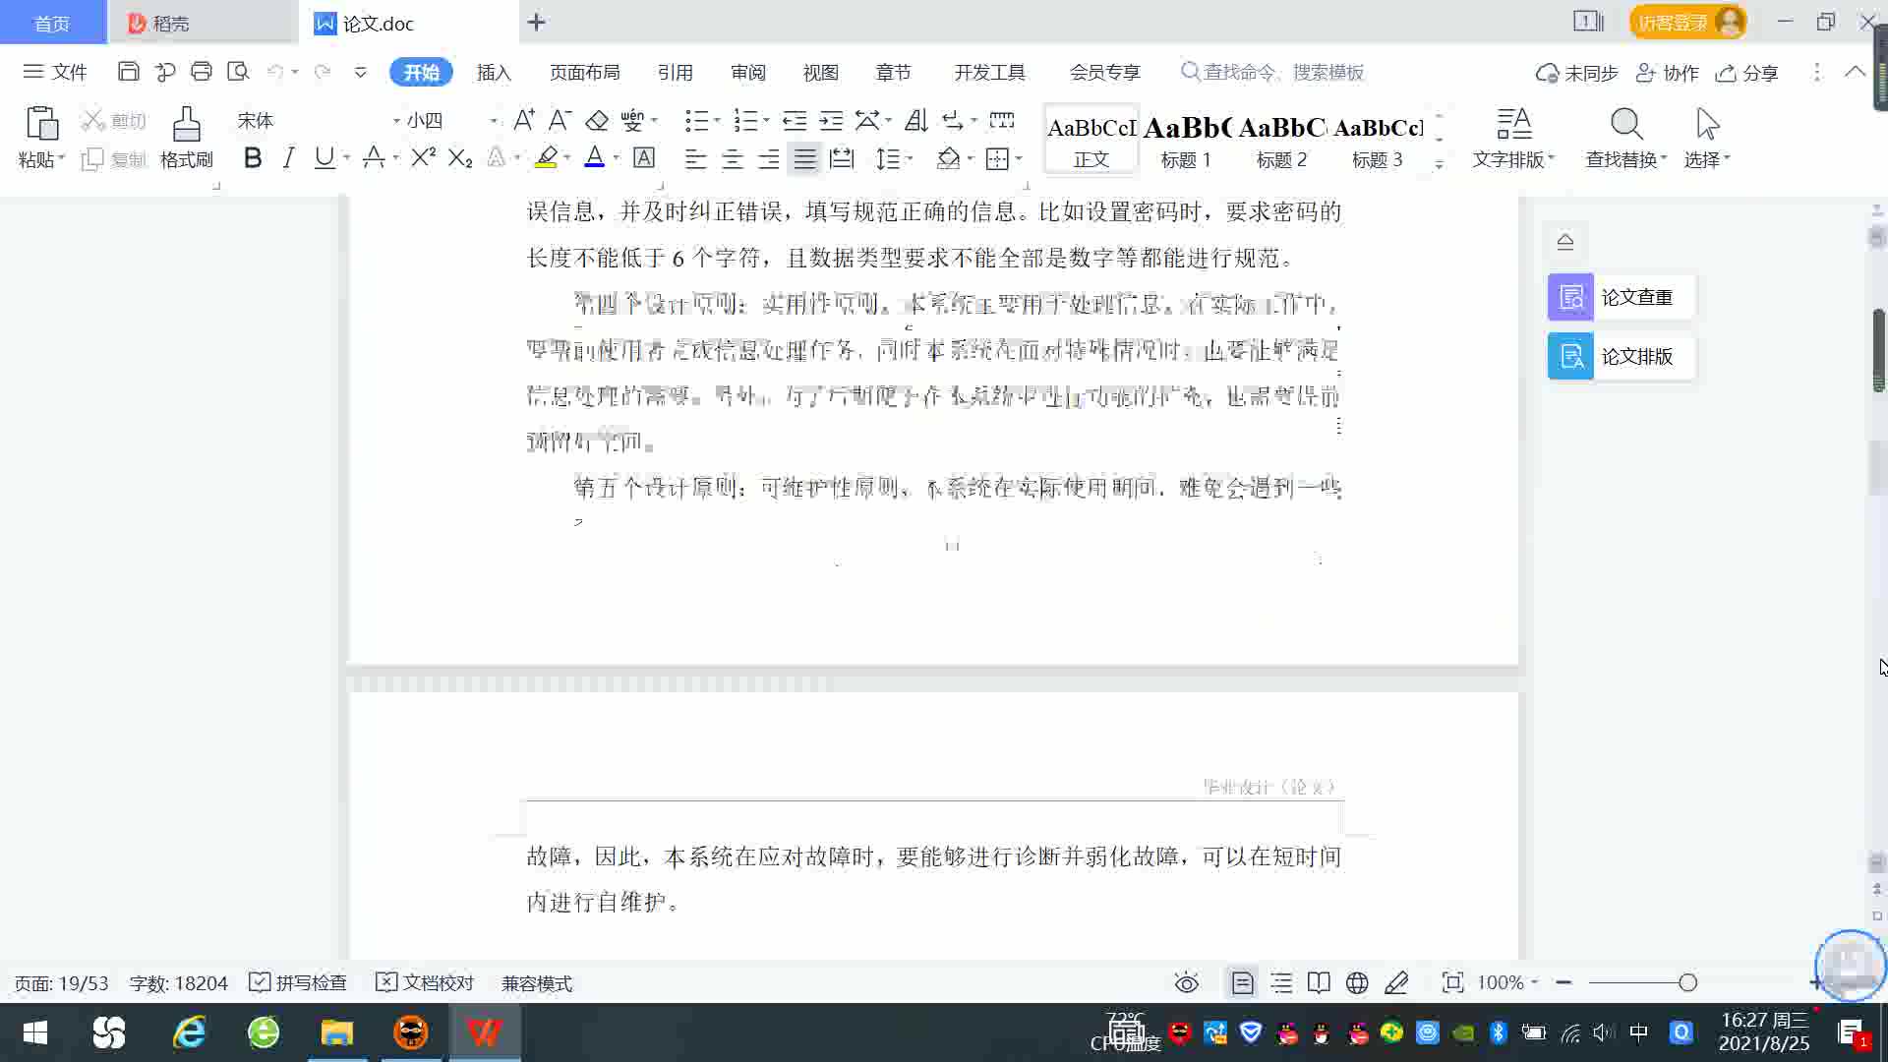
Task: Toggle justified alignment button
Action: pos(805,159)
